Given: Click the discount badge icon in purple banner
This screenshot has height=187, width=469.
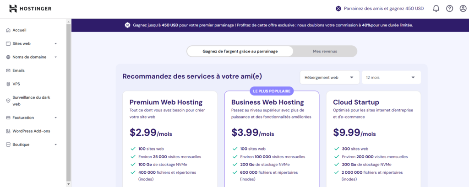Looking at the screenshot, I should tap(127, 25).
